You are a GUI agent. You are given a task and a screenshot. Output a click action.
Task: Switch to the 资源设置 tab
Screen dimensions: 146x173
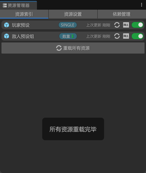(x=73, y=14)
